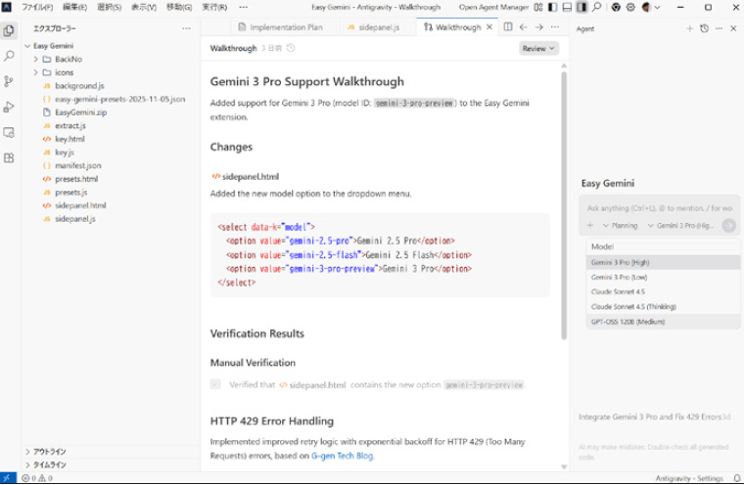This screenshot has width=744, height=485.
Task: Open the Search view in activity bar
Action: [9, 56]
